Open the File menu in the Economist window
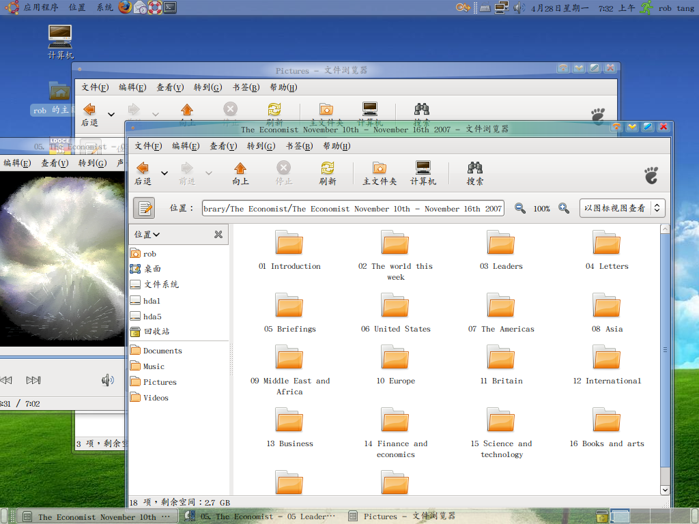699x524 pixels. click(148, 146)
